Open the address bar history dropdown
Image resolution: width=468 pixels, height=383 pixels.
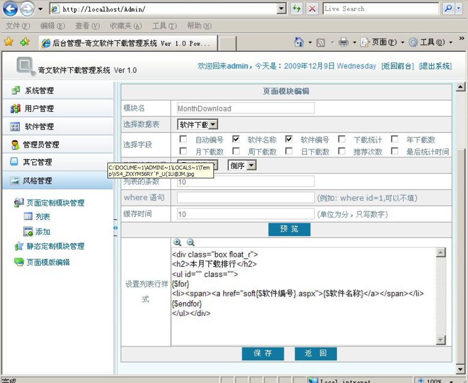coord(281,9)
